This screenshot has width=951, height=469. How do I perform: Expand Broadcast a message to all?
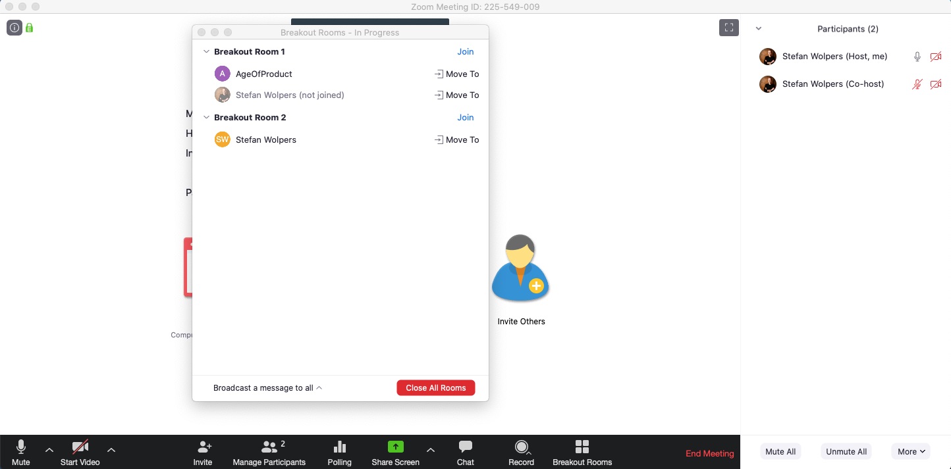[267, 388]
